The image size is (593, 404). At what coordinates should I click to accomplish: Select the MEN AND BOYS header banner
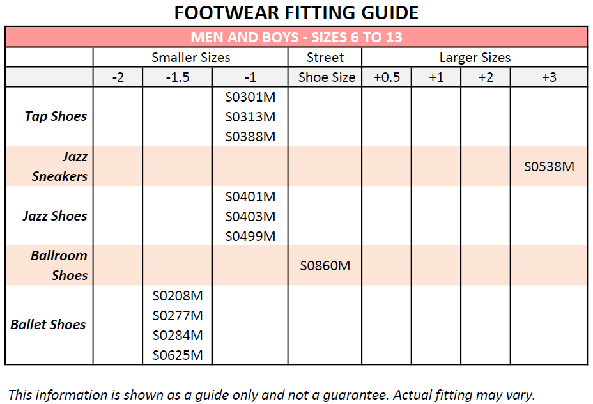(296, 36)
